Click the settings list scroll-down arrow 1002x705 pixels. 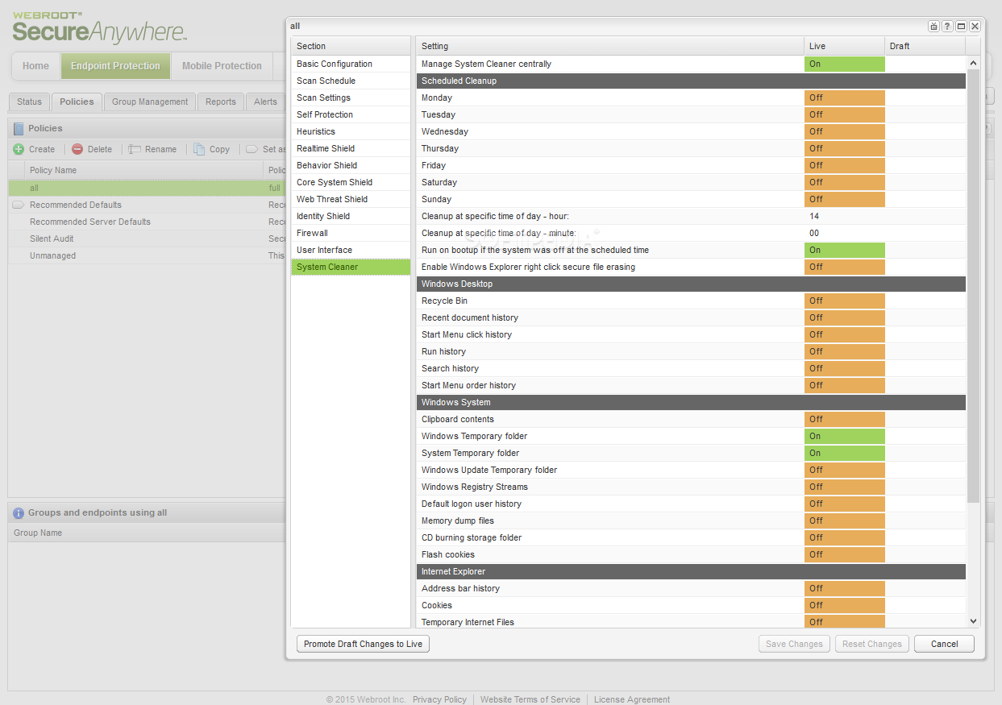(x=973, y=621)
